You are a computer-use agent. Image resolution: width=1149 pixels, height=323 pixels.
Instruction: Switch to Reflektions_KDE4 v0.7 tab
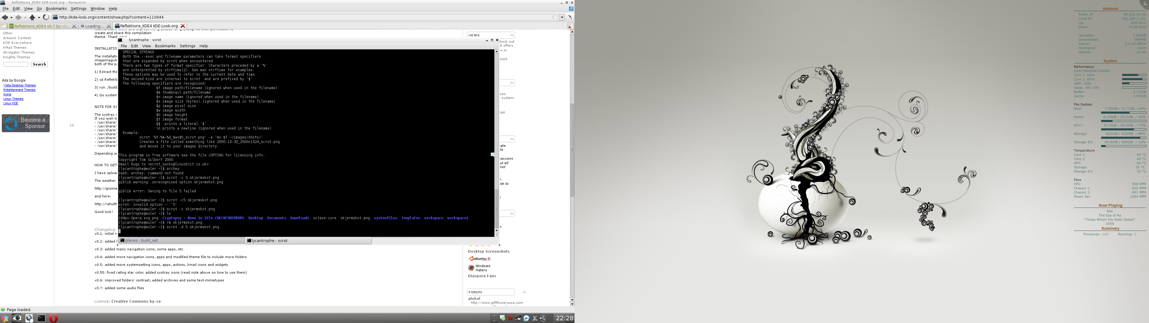tap(42, 26)
